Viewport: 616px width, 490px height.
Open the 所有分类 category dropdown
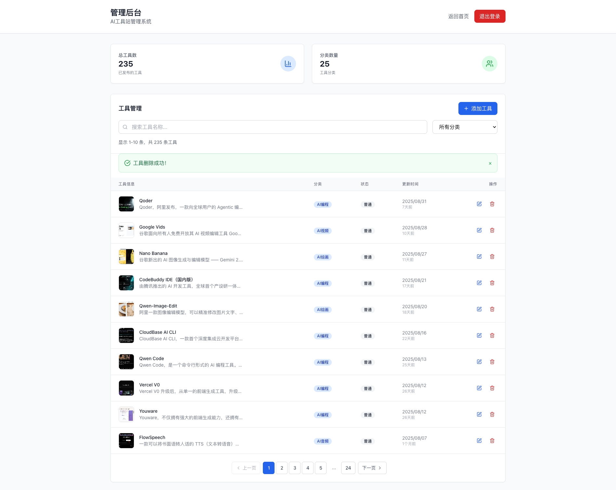pos(465,127)
